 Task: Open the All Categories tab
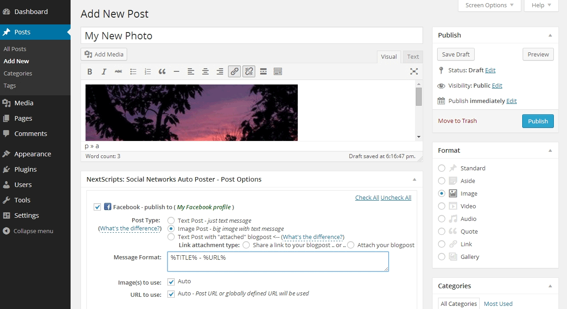[x=459, y=304]
